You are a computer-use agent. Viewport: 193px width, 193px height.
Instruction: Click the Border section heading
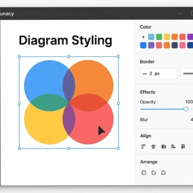coord(147,62)
